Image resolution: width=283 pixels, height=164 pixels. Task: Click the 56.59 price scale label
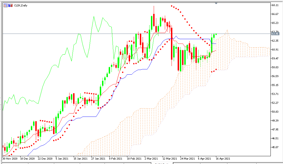coord(275,76)
